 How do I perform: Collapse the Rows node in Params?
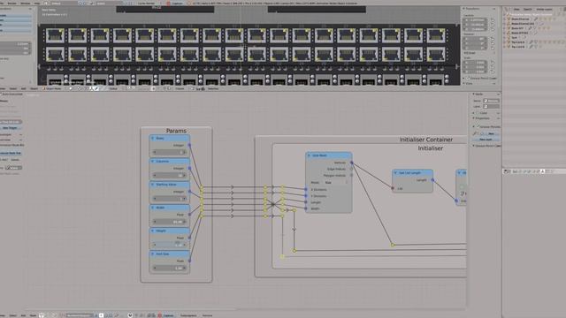(152, 138)
